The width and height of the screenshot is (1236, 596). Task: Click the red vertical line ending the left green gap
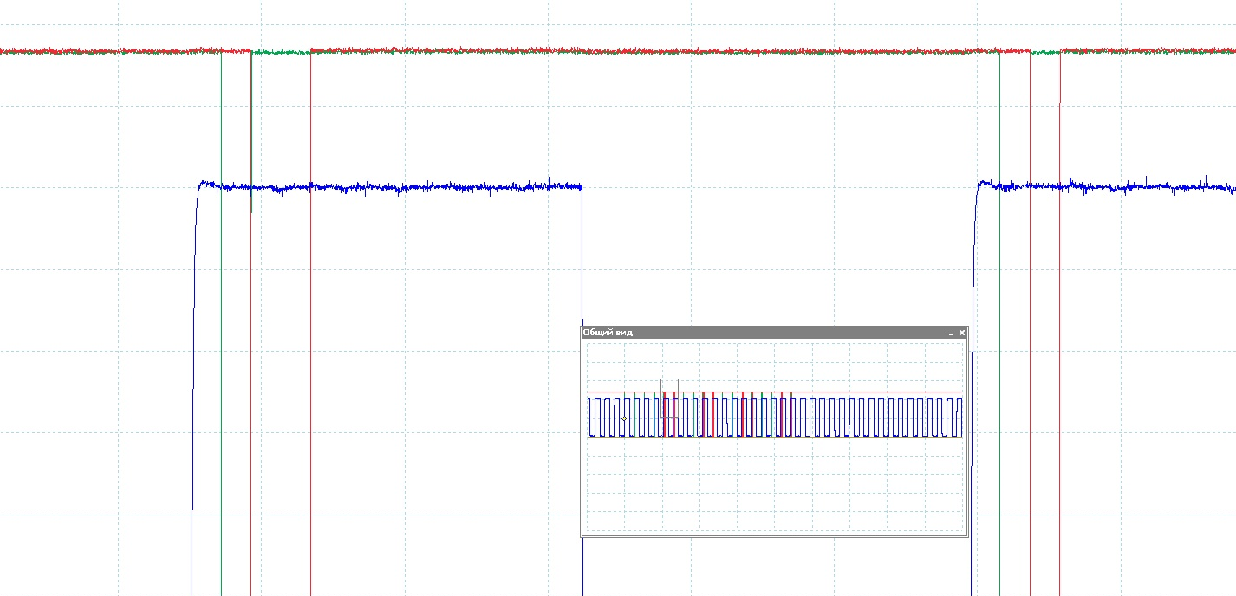pyautogui.click(x=310, y=347)
